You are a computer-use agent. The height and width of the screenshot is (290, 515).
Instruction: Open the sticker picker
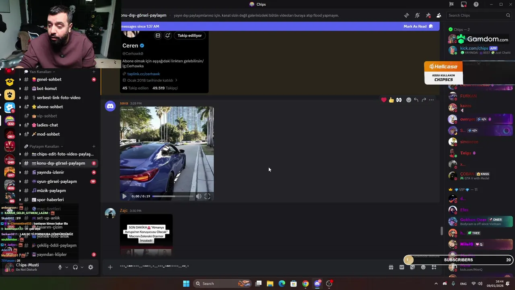[412, 267]
